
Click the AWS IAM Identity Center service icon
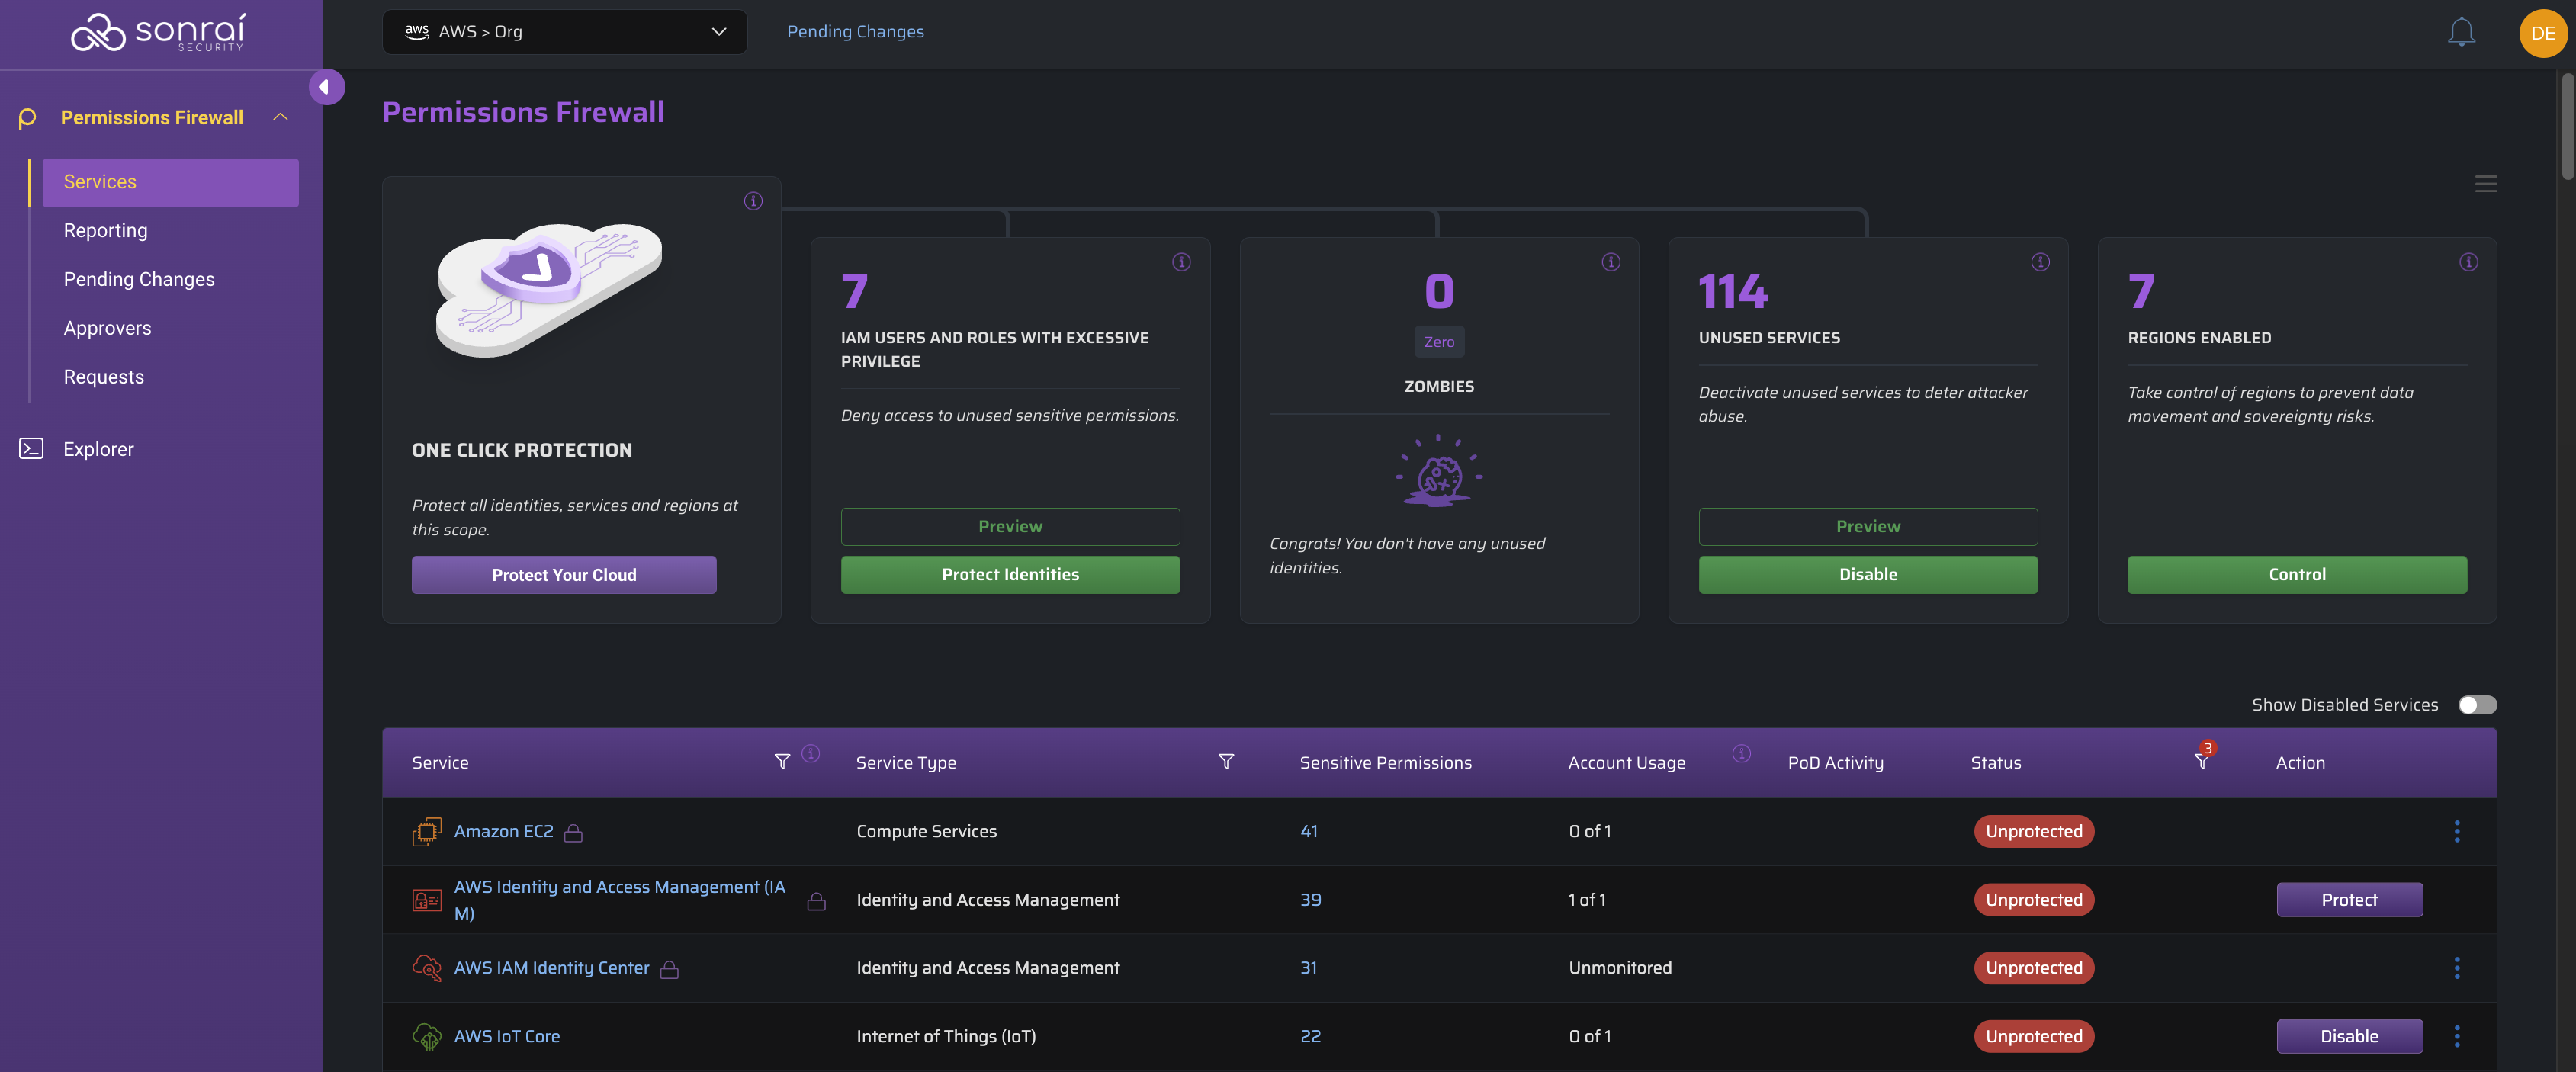click(427, 968)
